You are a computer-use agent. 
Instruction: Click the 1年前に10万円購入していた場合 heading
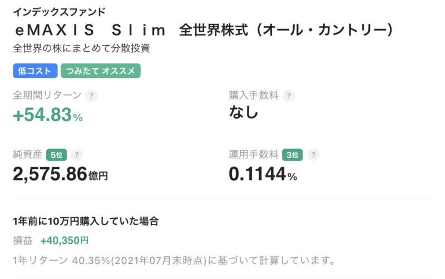coord(86,221)
